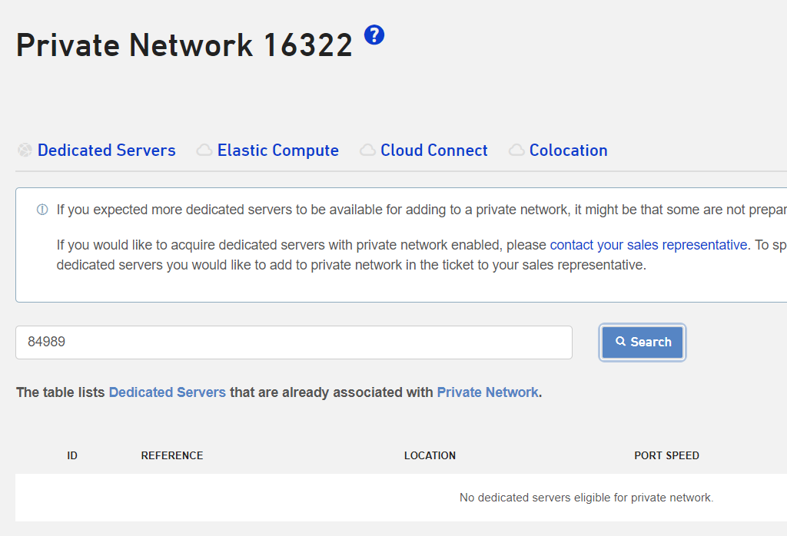Sort by the ID column header
787x536 pixels.
72,455
